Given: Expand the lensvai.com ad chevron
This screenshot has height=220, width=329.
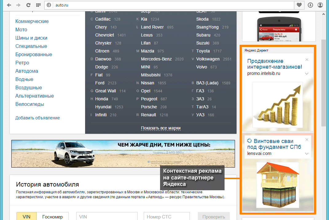Looking at the screenshot, I should click(307, 154).
